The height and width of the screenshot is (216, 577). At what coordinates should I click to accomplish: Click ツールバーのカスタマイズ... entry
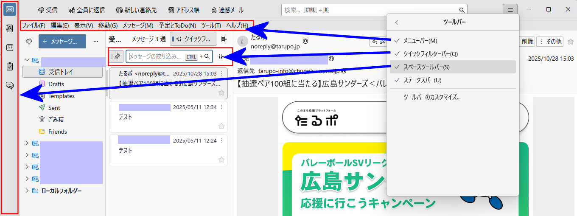click(x=432, y=97)
